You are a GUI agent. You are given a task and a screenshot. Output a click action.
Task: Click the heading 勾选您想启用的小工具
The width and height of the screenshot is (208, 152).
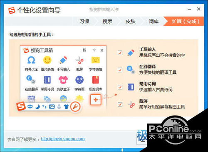pos(32,34)
